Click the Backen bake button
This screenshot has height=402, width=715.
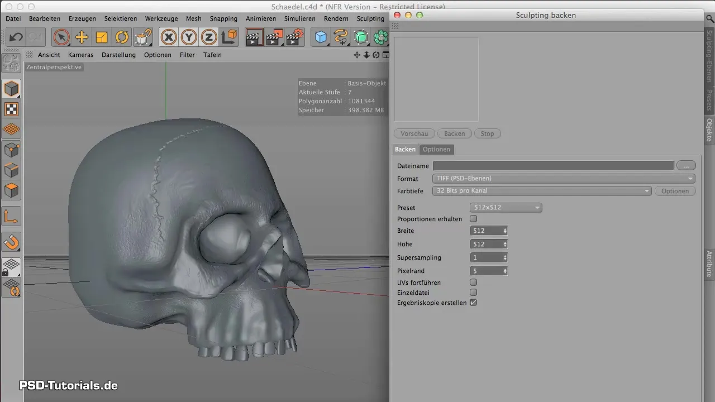[455, 134]
